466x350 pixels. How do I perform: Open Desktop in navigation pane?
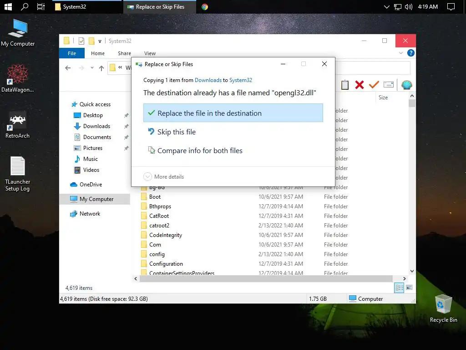click(x=93, y=115)
